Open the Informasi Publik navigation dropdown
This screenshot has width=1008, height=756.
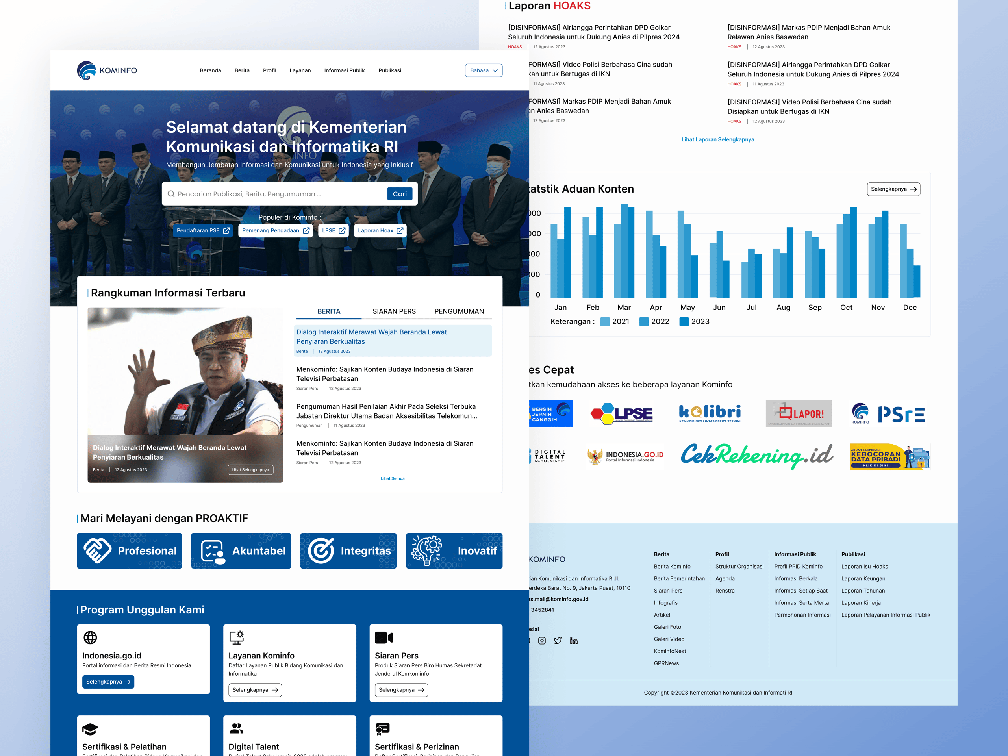click(x=345, y=70)
